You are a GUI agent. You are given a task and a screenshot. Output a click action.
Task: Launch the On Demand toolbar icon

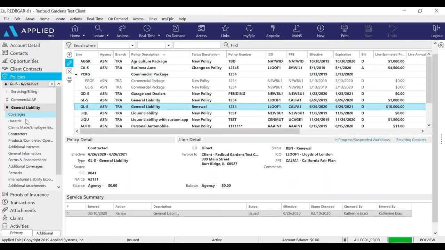[176, 28]
